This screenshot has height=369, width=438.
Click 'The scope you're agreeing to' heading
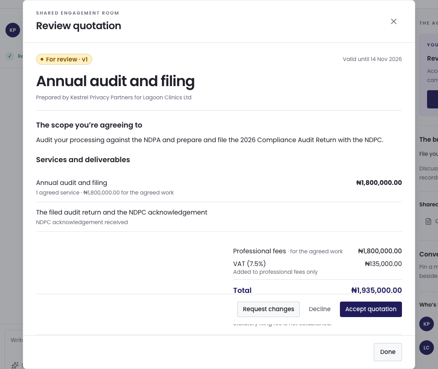[89, 125]
